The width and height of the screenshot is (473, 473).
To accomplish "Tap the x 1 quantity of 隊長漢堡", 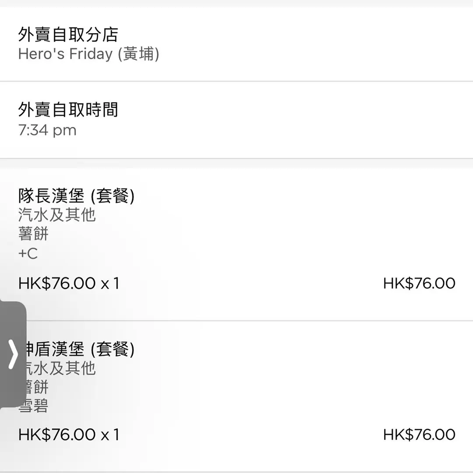I will pyautogui.click(x=110, y=283).
